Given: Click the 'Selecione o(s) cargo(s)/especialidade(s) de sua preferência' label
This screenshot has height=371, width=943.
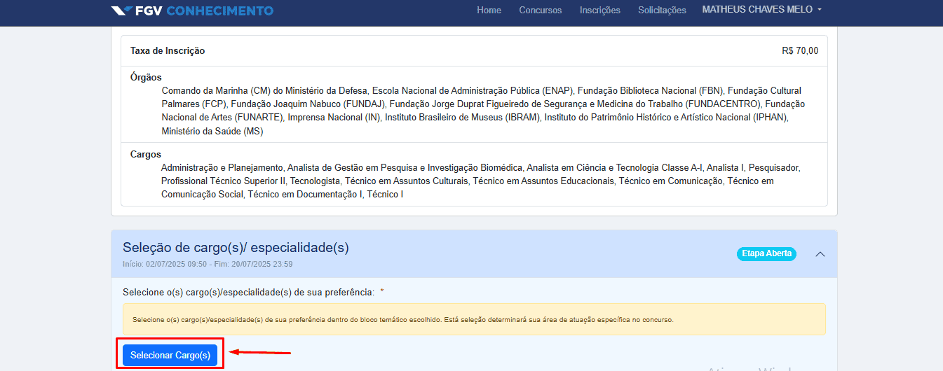Looking at the screenshot, I should (x=248, y=292).
